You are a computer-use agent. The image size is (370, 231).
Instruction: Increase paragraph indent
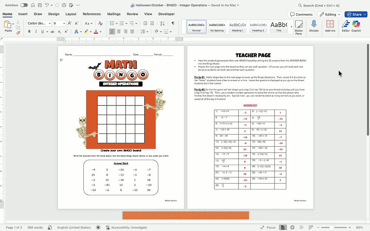pyautogui.click(x=152, y=23)
